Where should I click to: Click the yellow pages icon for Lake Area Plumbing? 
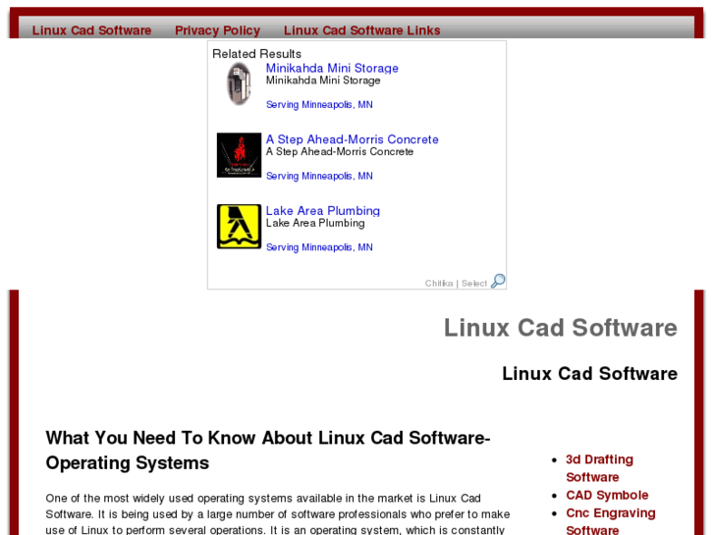(x=239, y=227)
